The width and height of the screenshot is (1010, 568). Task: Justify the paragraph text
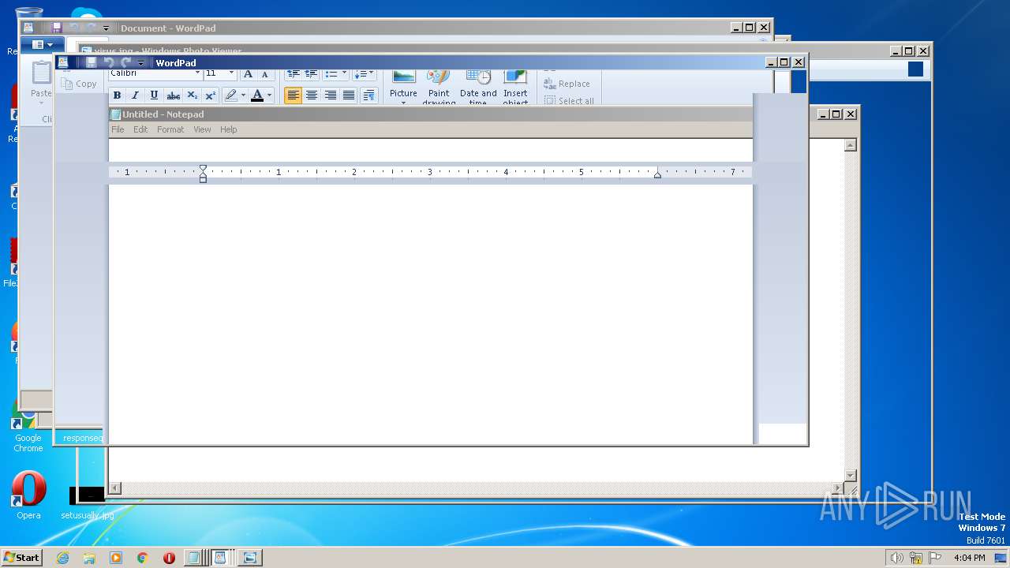[x=349, y=95]
